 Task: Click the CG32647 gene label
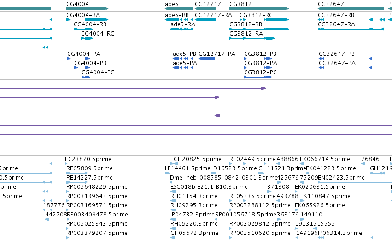coord(331,4)
